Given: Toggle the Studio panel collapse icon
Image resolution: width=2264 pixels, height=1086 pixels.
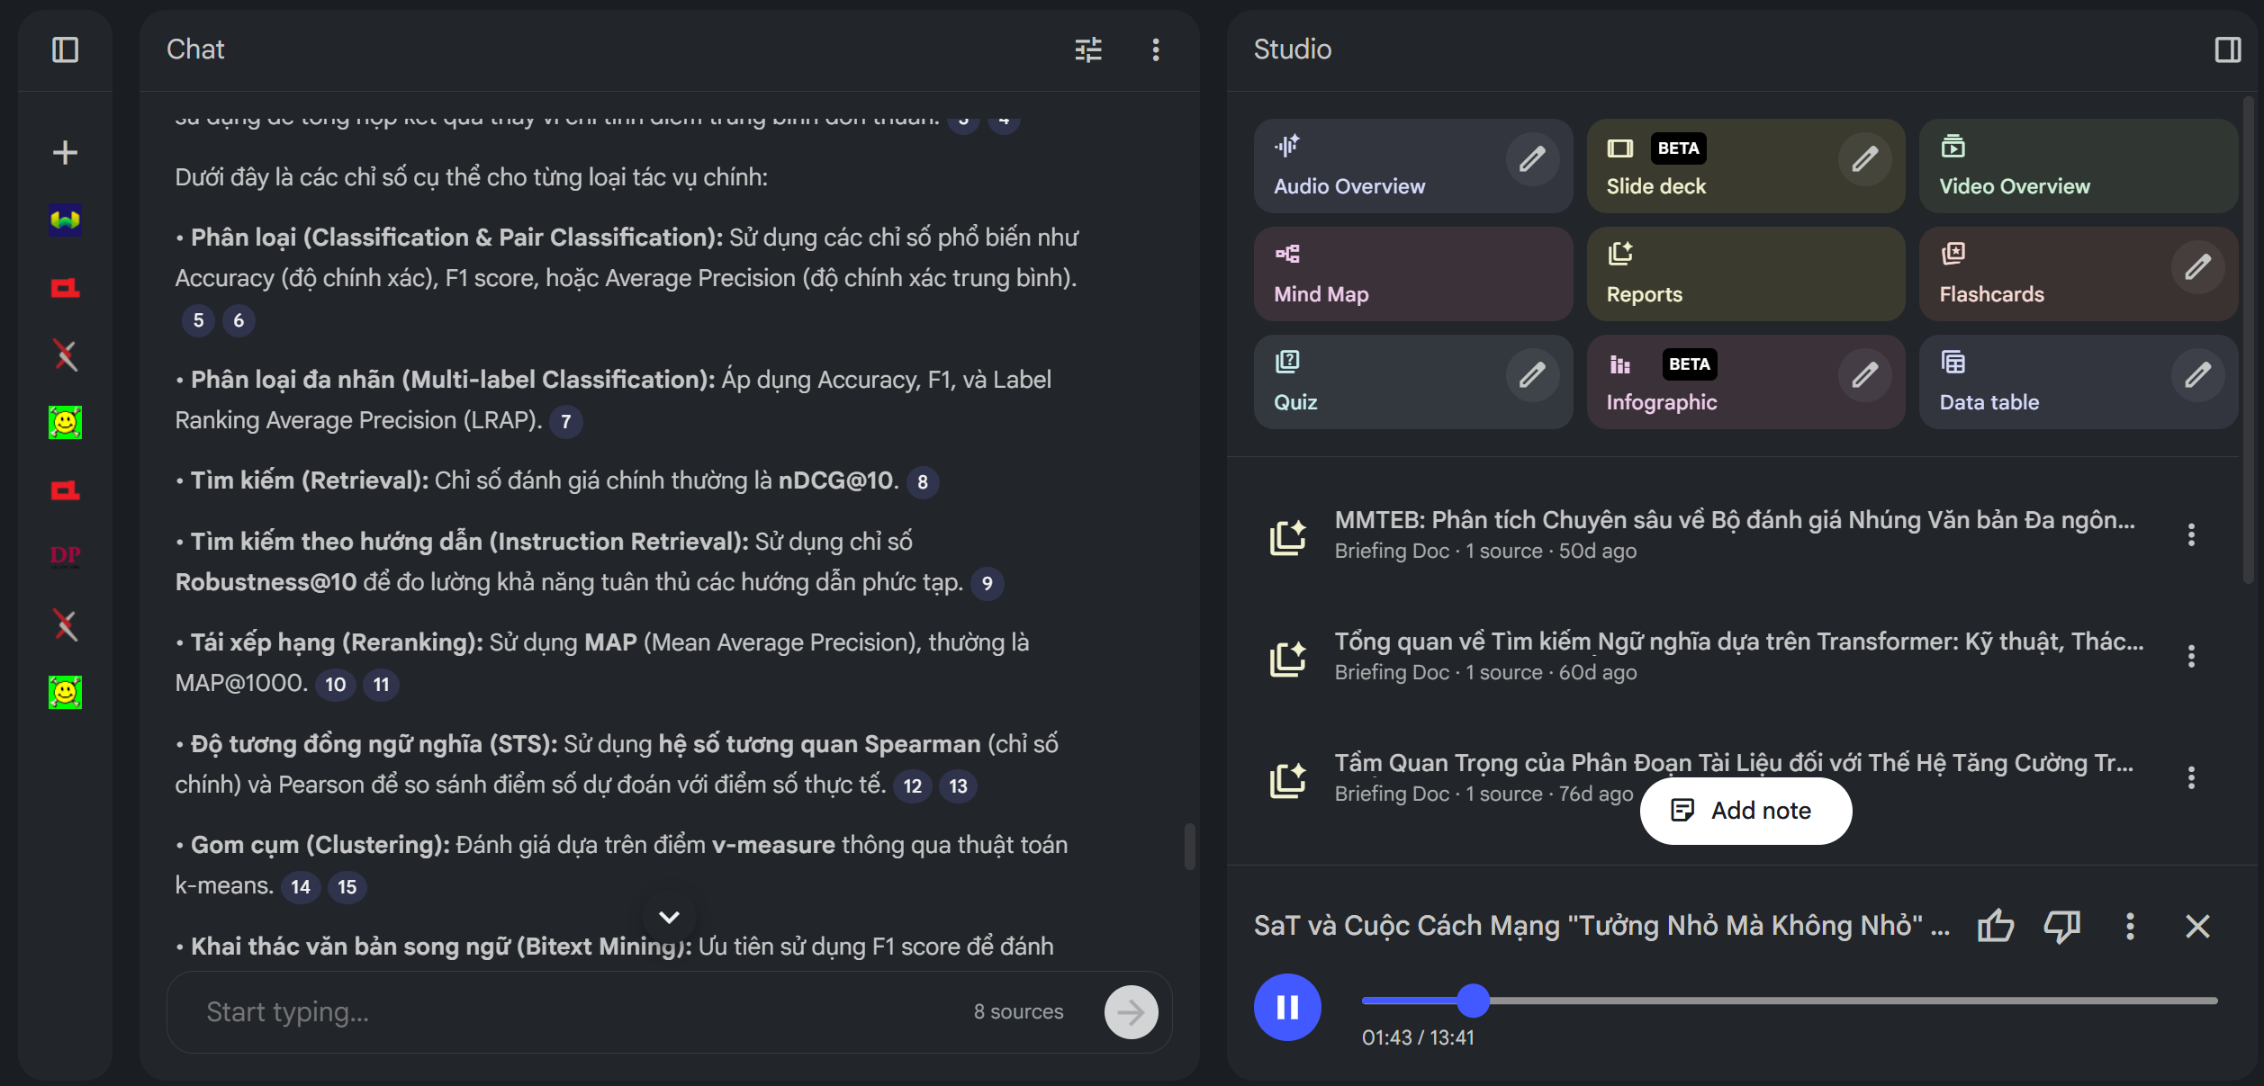Looking at the screenshot, I should (x=2227, y=49).
